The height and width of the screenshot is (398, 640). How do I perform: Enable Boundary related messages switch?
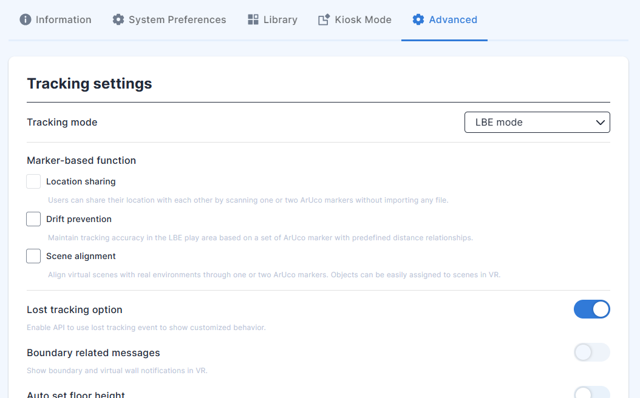click(591, 352)
